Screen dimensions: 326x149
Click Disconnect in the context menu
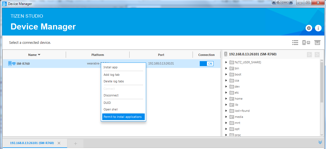[x=111, y=95]
